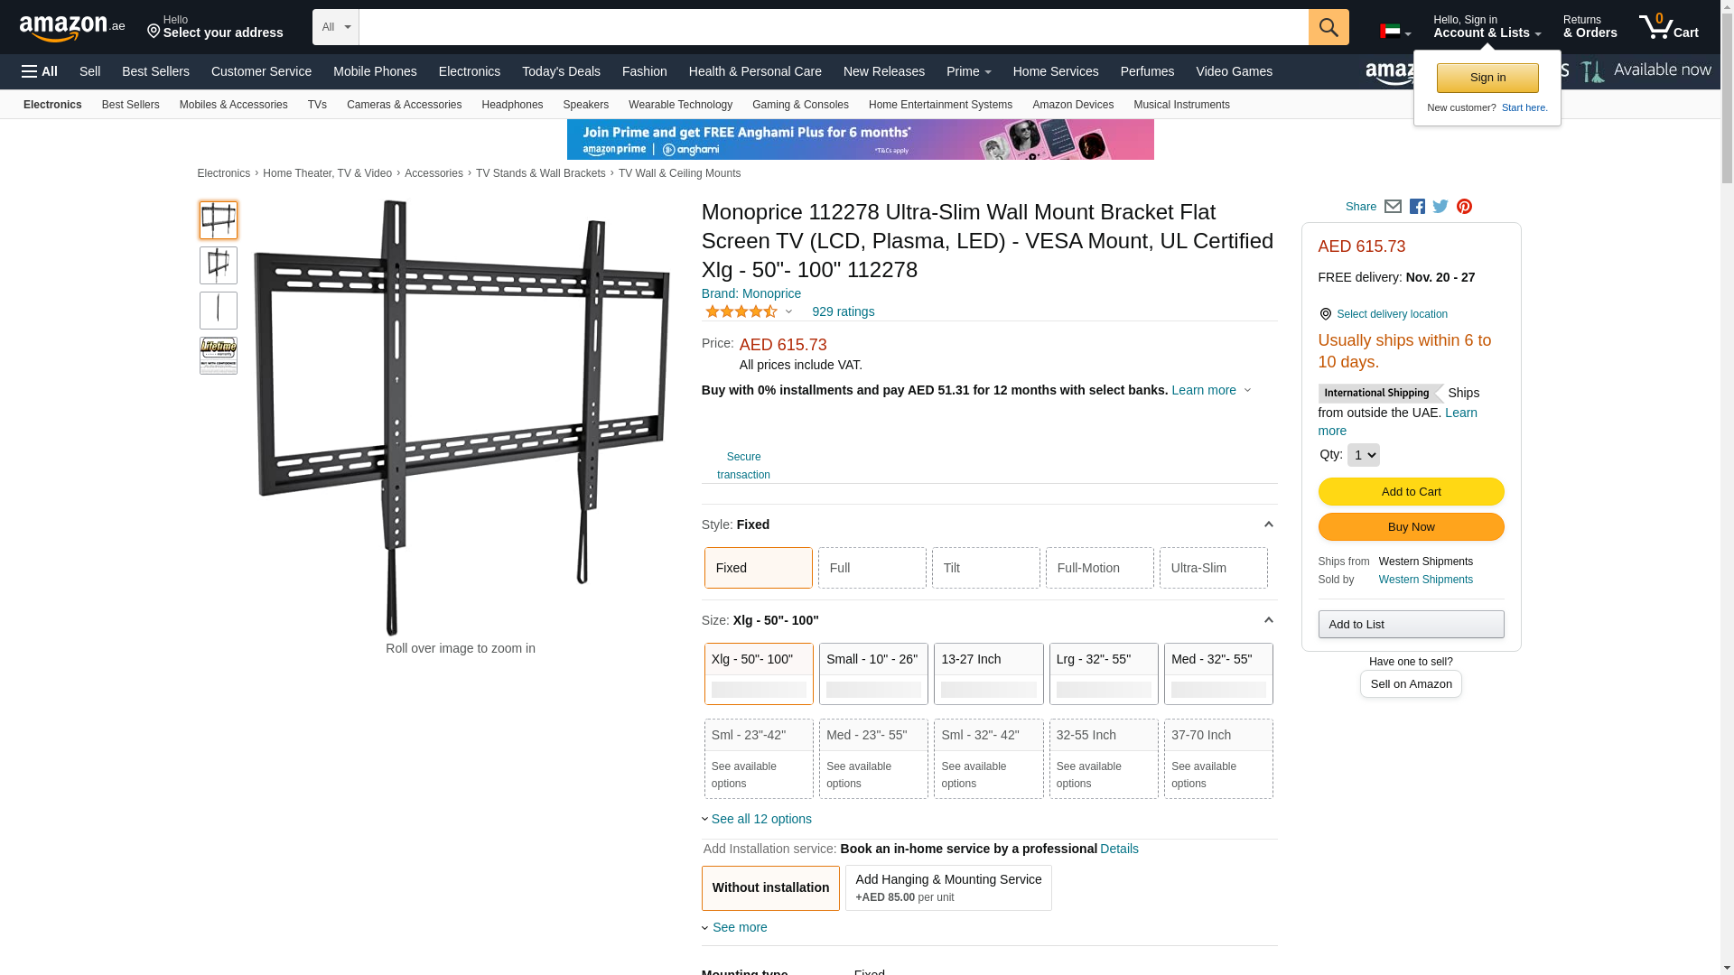Click the Add to Cart button

click(1411, 491)
